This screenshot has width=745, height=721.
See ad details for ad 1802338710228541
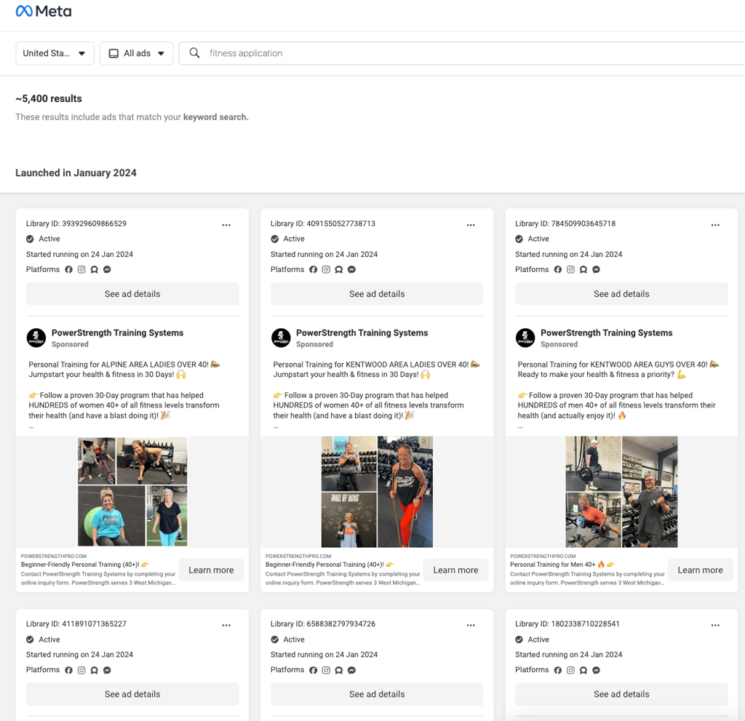(621, 694)
